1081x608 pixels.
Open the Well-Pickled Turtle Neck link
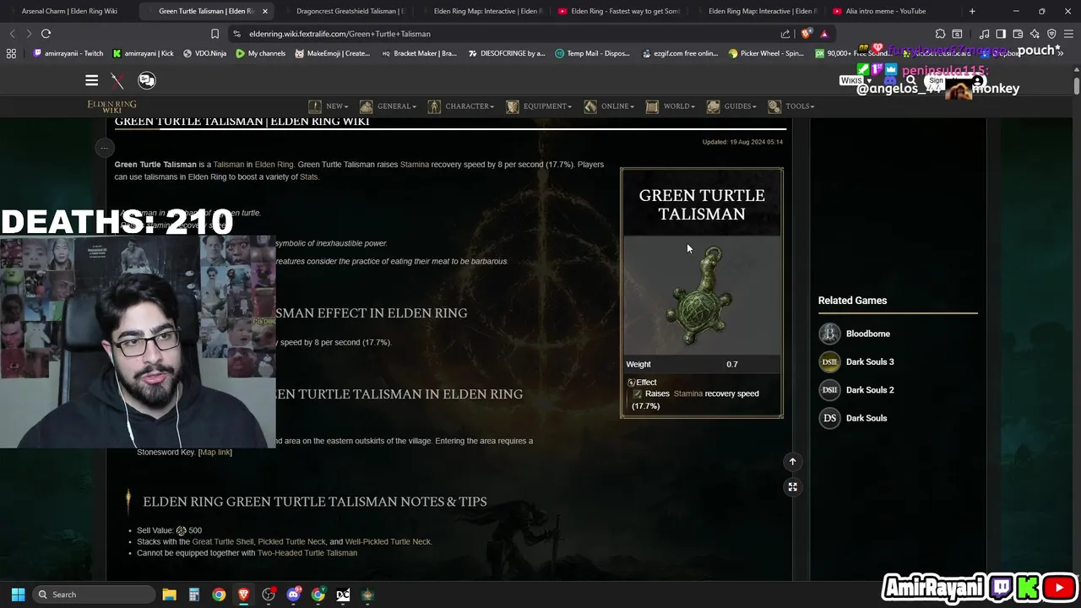pyautogui.click(x=388, y=541)
